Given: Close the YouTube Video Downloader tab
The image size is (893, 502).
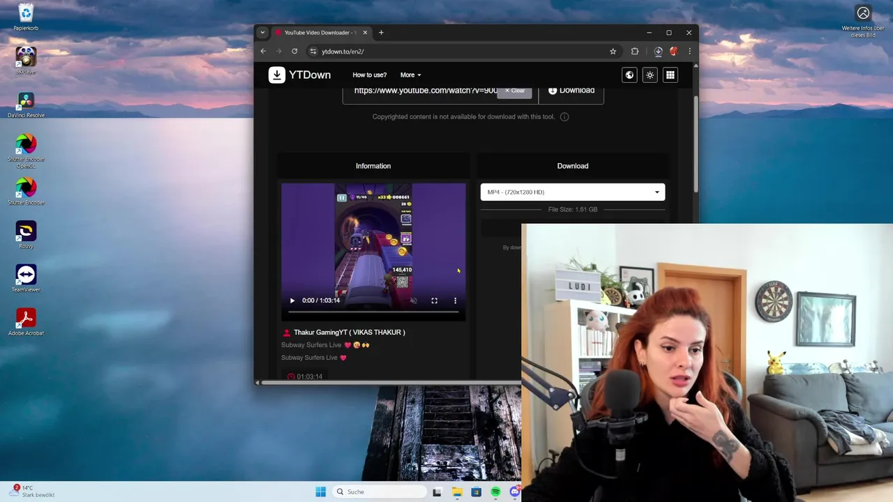Looking at the screenshot, I should 366,32.
